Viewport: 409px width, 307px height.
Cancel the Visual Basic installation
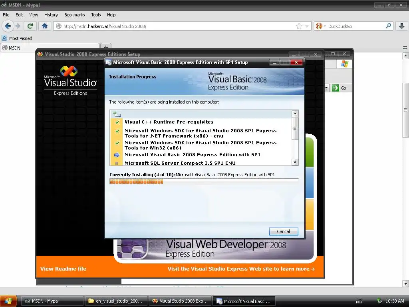coord(284,231)
